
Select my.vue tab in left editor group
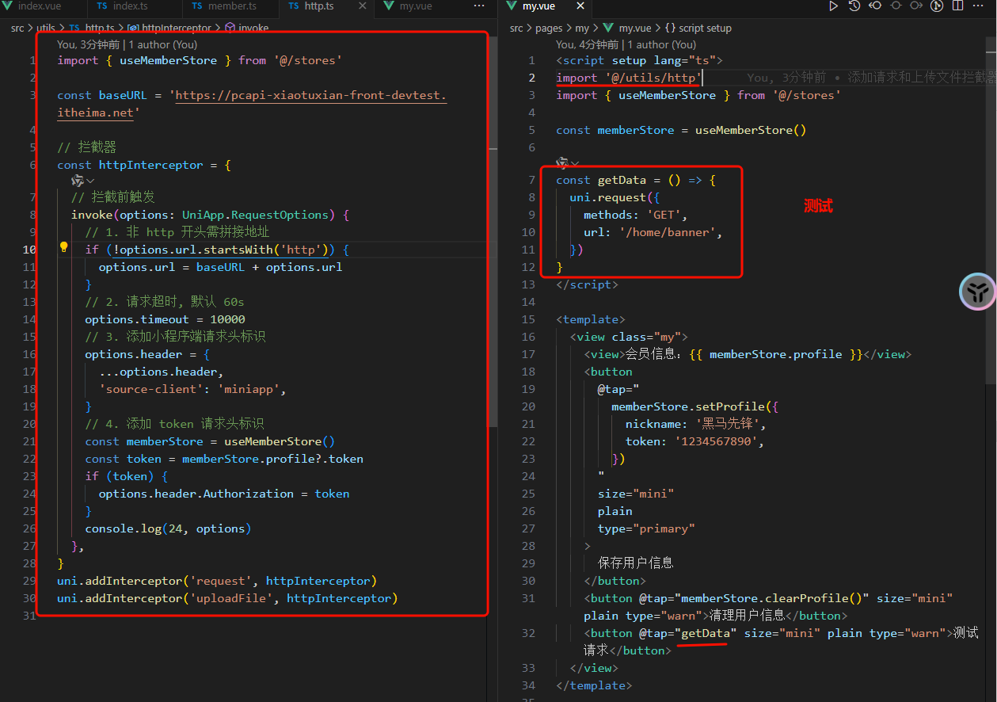(x=416, y=6)
